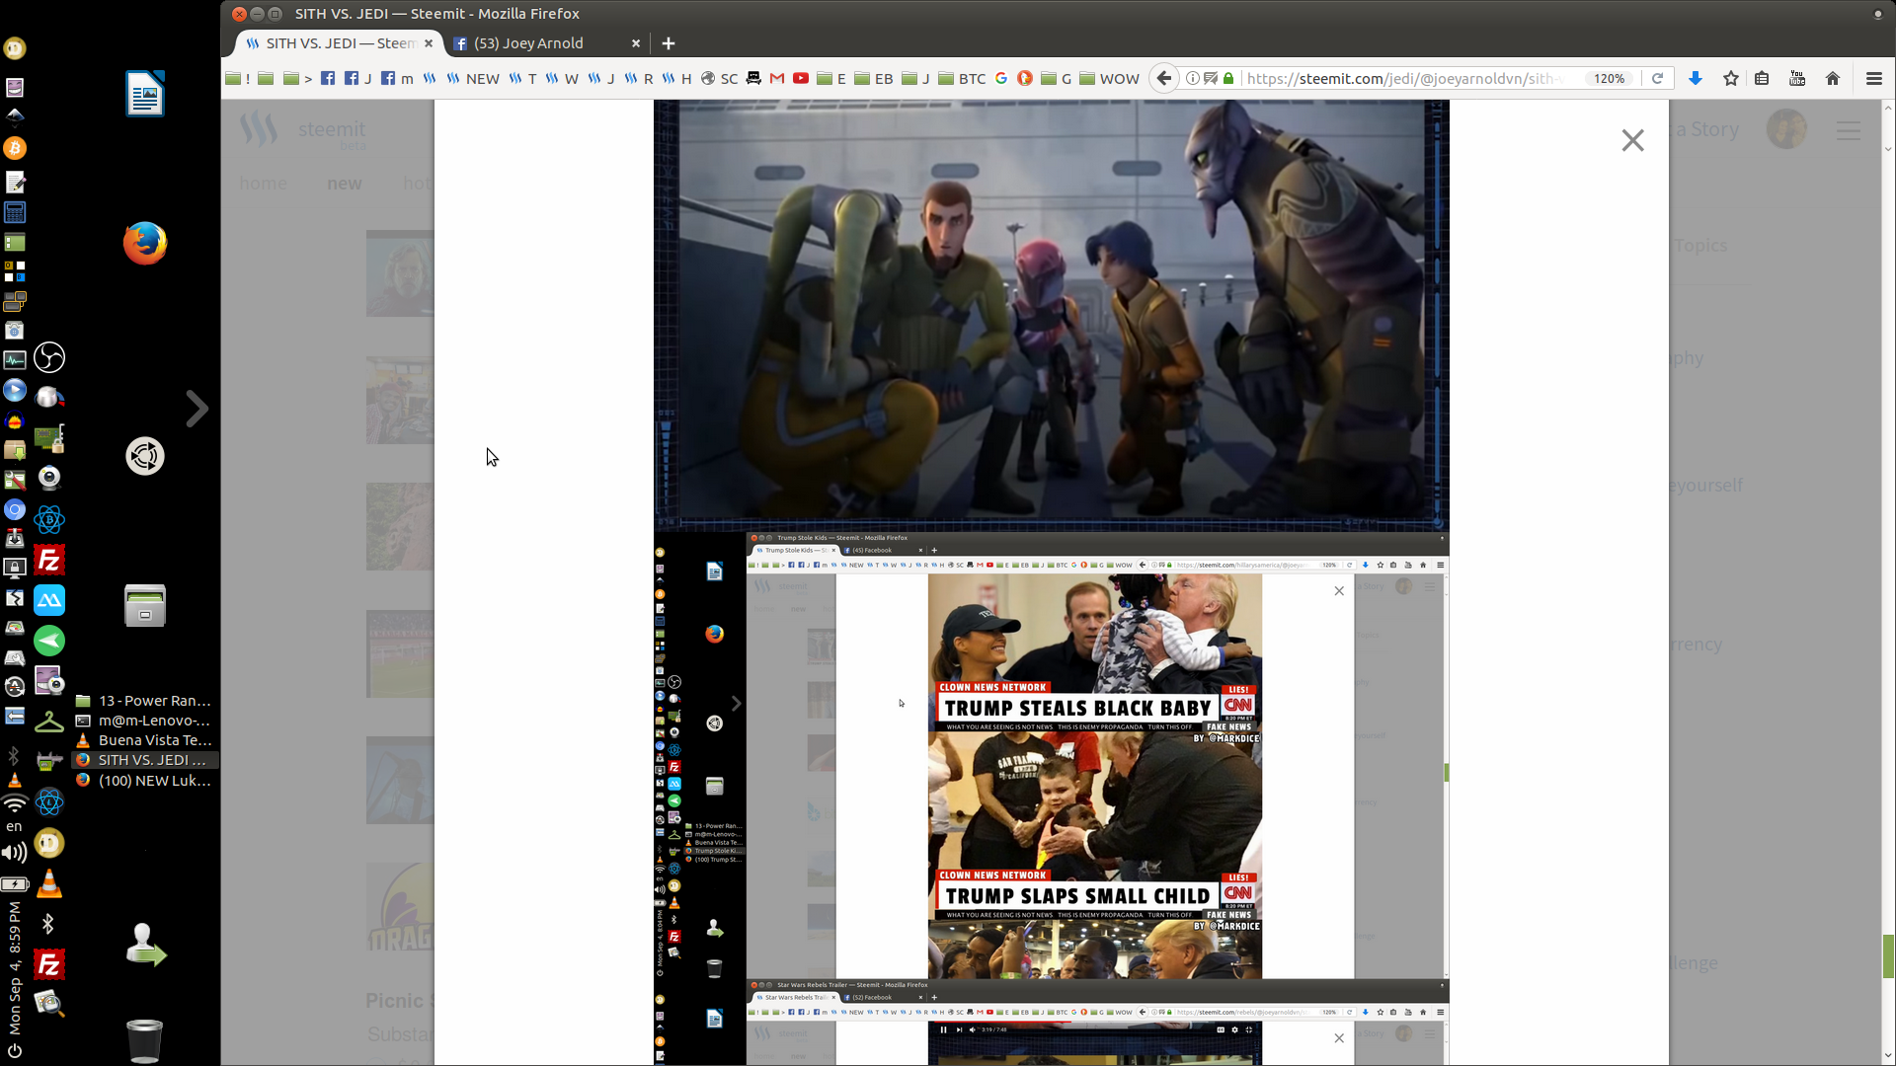Close the image lightbox overlay

tap(1632, 140)
